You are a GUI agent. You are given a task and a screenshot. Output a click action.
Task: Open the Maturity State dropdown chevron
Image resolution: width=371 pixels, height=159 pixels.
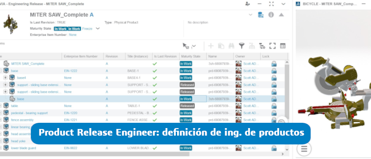[x=98, y=29]
